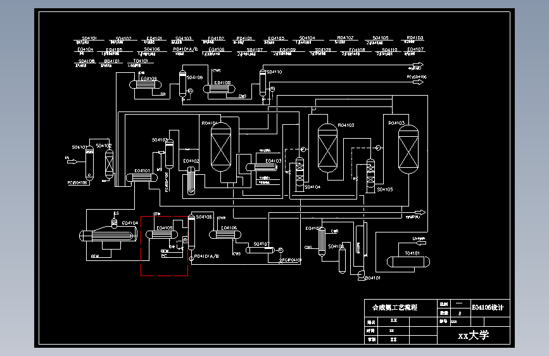Image resolution: width=549 pixels, height=356 pixels.
Task: Click the E04101 heat exchanger symbol
Action: click(142, 177)
